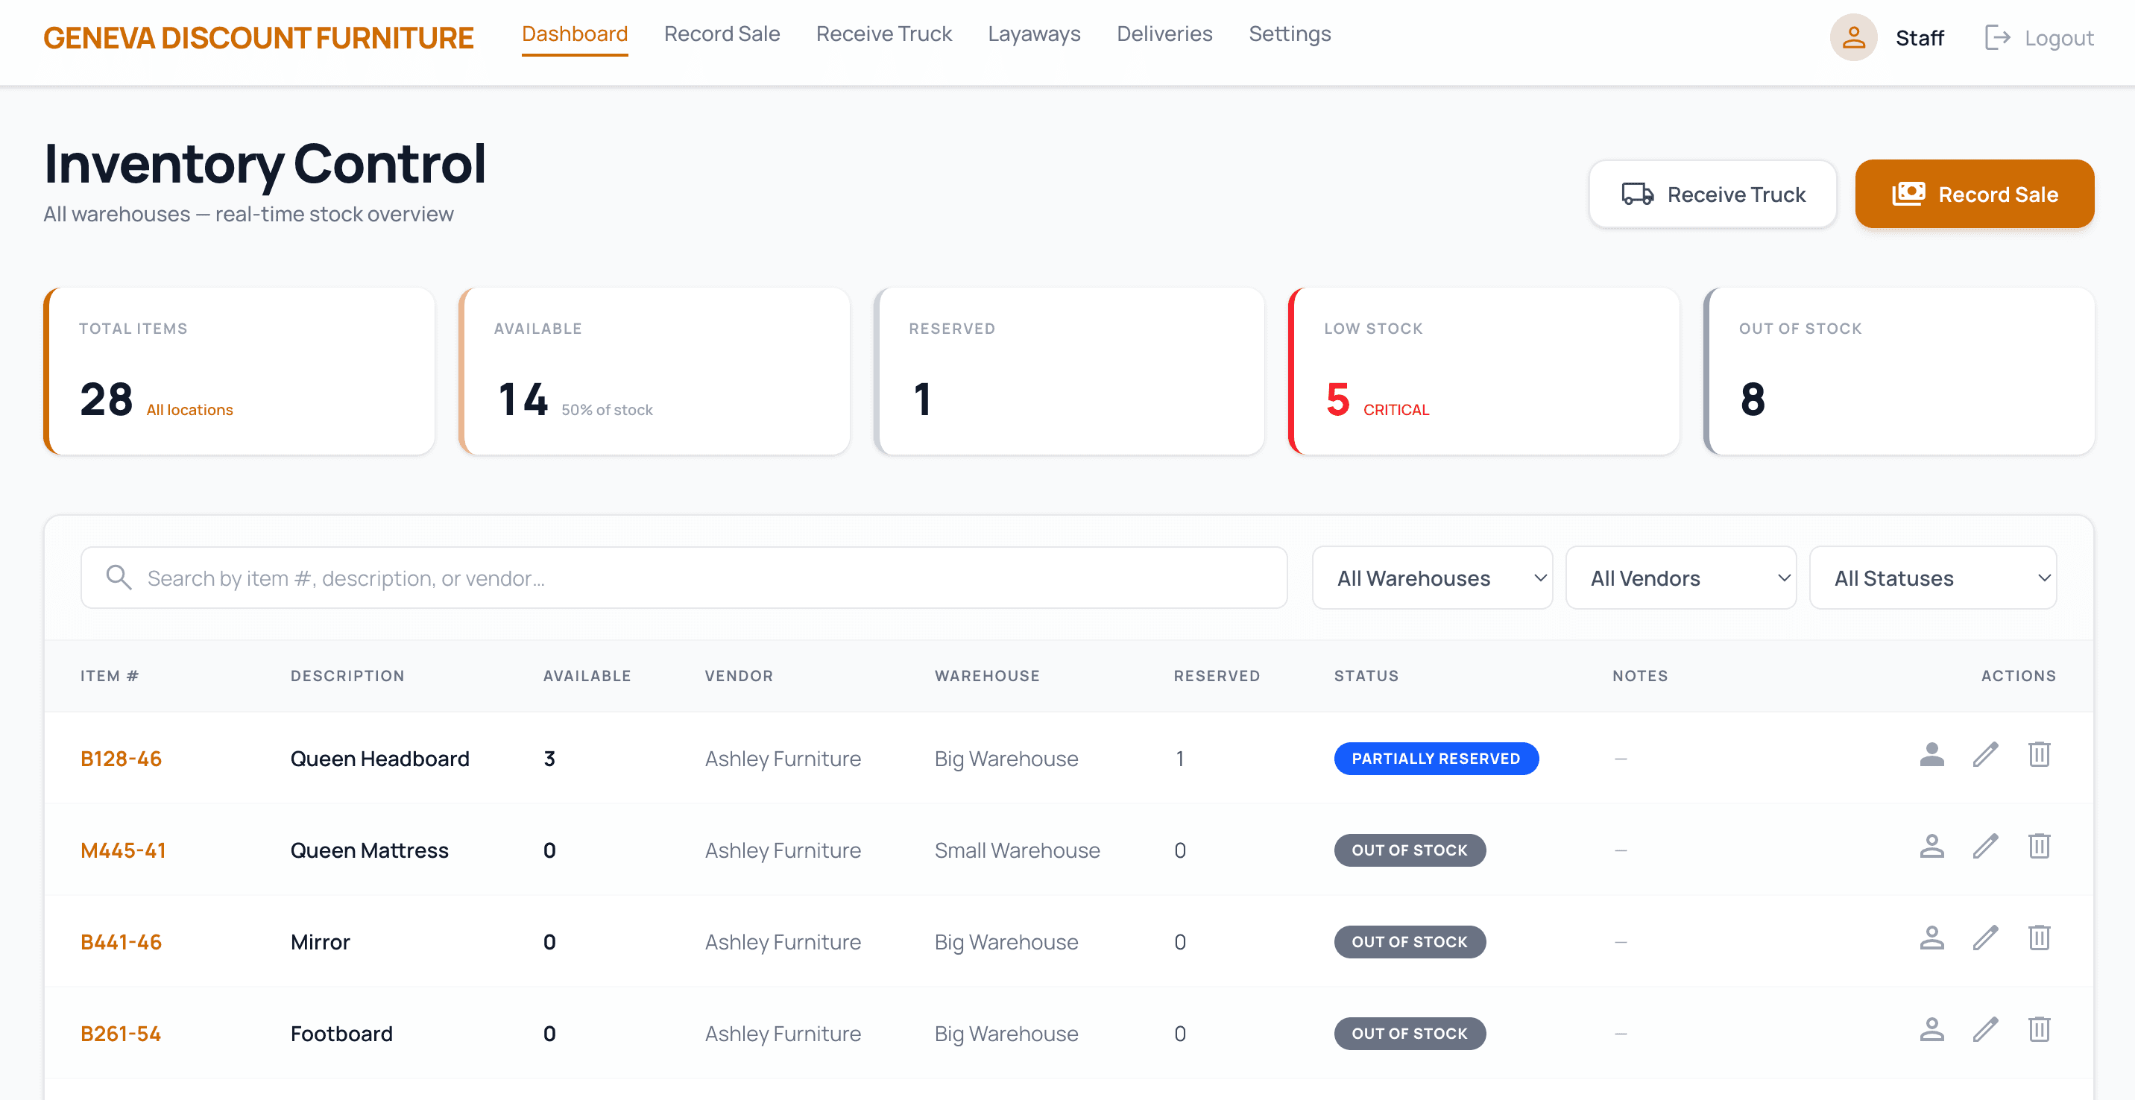The width and height of the screenshot is (2135, 1100).
Task: Delete the B261-54 Footboard row
Action: coord(2039,1030)
